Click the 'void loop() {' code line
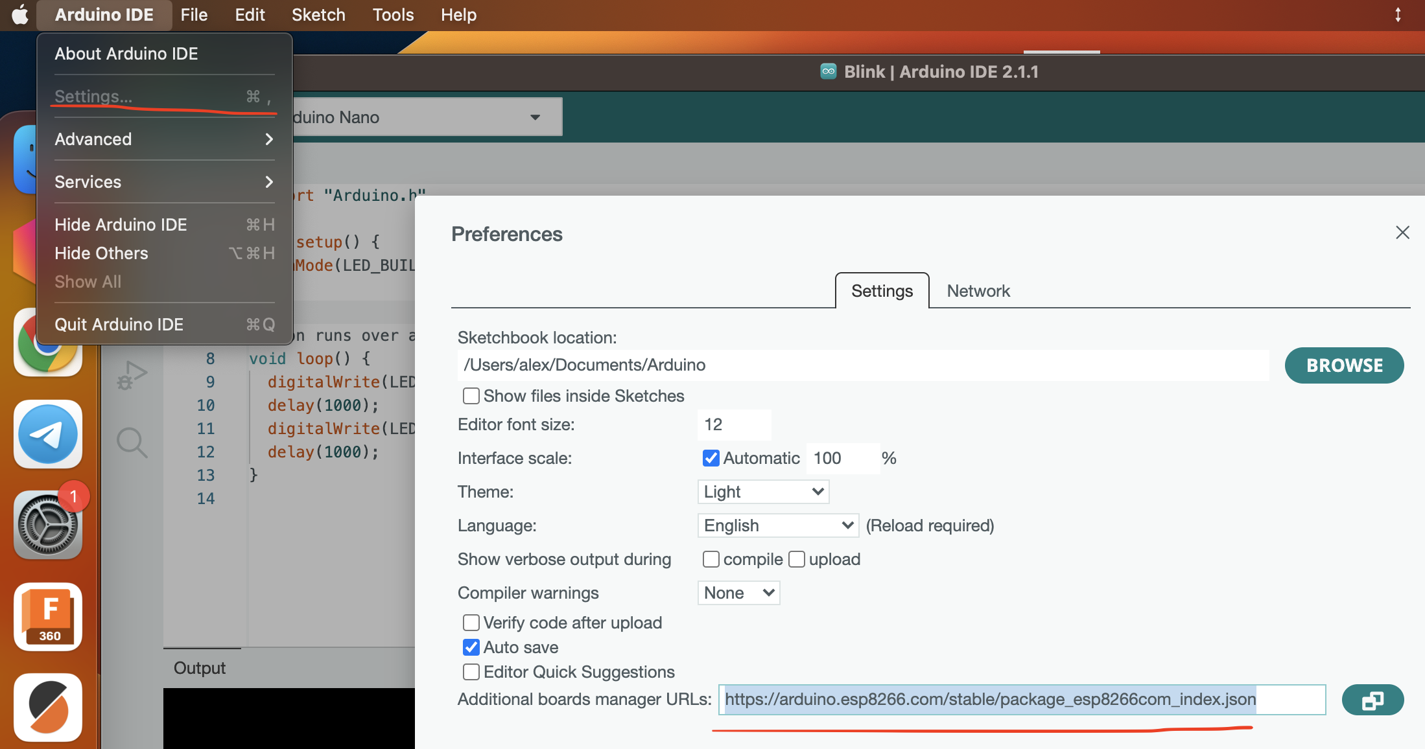Image resolution: width=1425 pixels, height=749 pixels. [x=310, y=359]
